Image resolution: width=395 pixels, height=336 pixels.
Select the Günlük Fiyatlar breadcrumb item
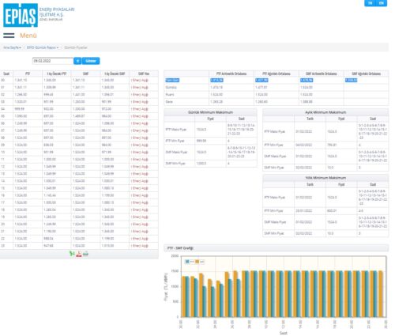76,47
